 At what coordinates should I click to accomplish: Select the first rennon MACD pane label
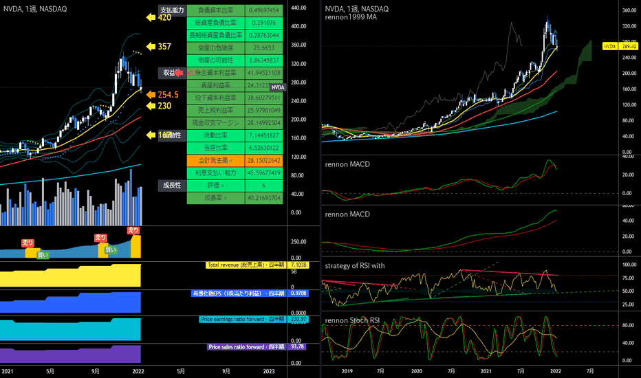tap(347, 164)
